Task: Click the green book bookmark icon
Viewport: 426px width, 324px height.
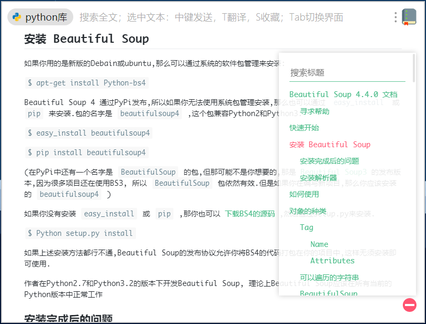Action: (409, 17)
